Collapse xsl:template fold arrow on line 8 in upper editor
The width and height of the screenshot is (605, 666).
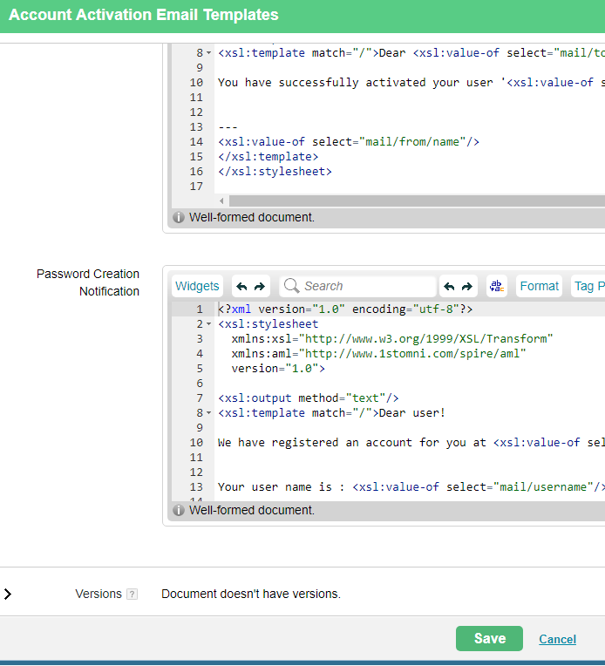click(x=208, y=53)
